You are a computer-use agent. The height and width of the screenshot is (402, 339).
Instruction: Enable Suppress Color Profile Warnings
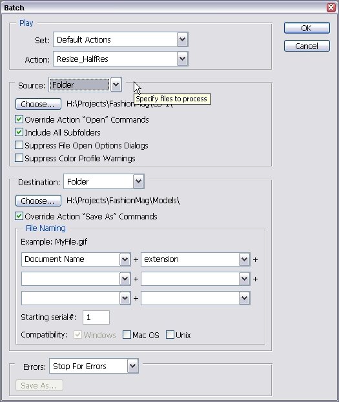tap(19, 158)
